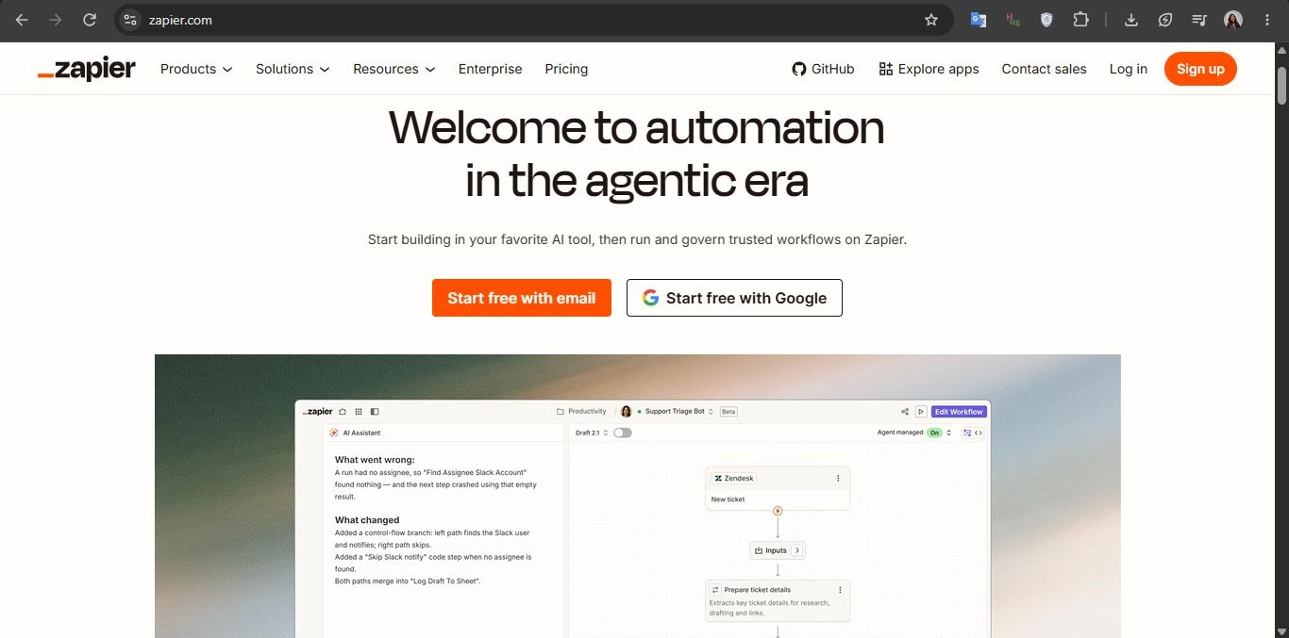Viewport: 1289px width, 638px height.
Task: Click 'Welcome to automation' headline
Action: 637,127
